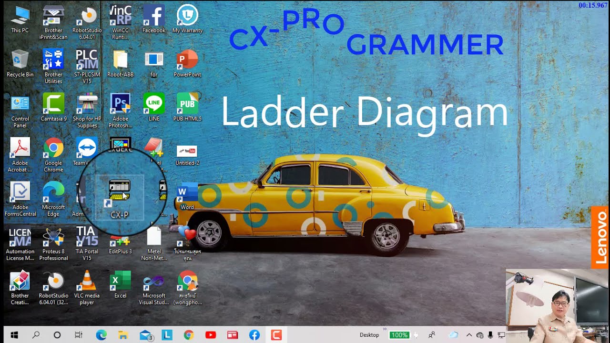Select the Metel Non-Met... document file
Image resolution: width=610 pixels, height=343 pixels.
(153, 243)
